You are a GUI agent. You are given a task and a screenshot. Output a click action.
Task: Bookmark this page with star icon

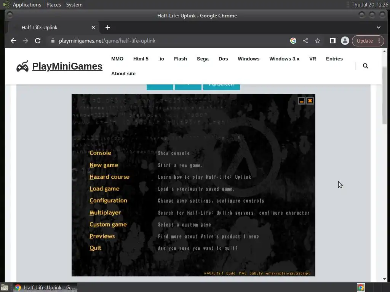[318, 41]
